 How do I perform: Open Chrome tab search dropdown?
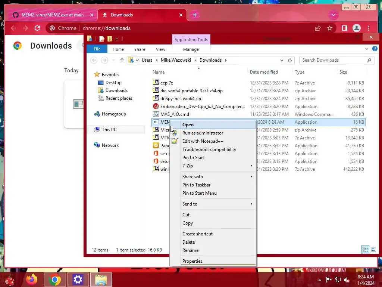[333, 15]
